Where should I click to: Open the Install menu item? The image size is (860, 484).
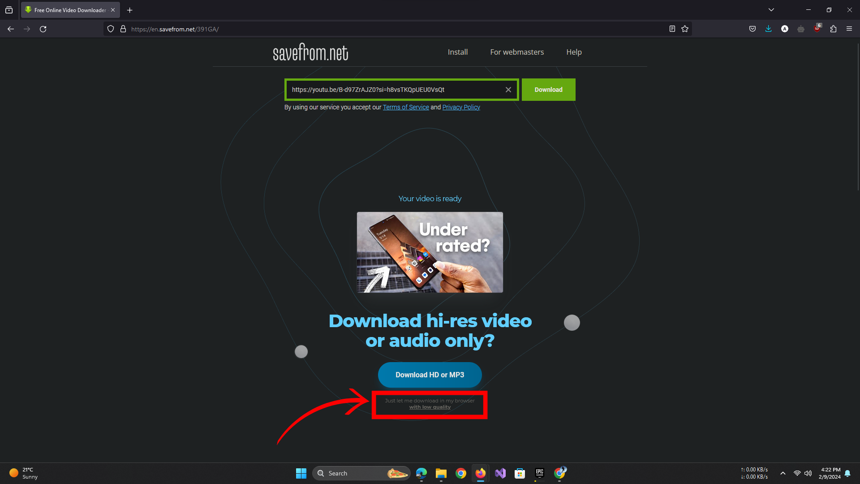[457, 52]
